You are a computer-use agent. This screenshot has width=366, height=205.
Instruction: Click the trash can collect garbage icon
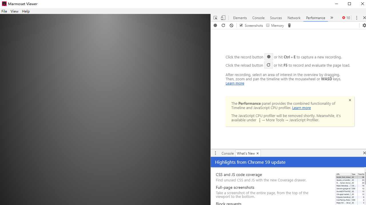click(289, 25)
